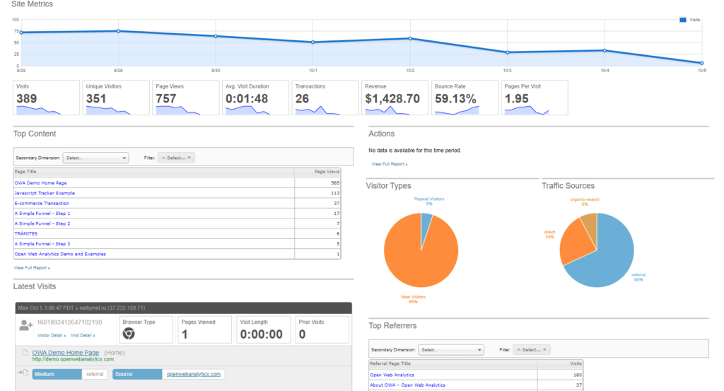Click the visitor avatar icon in Latest Visits
724x391 pixels.
coord(26,325)
